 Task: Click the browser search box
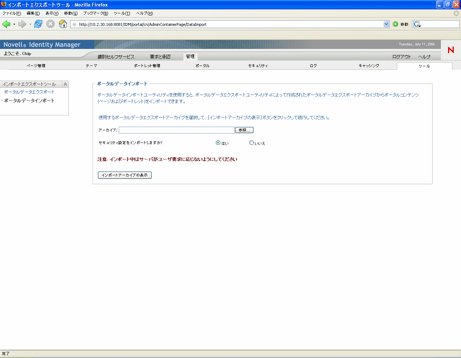pos(440,24)
